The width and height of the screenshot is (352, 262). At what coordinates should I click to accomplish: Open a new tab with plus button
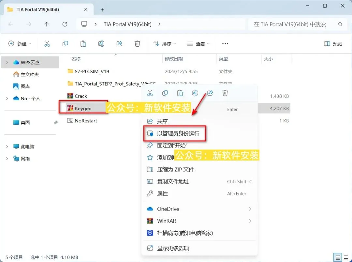point(102,9)
